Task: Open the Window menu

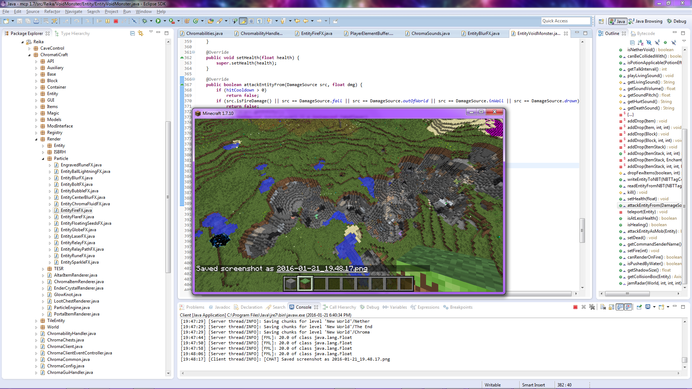Action: [x=143, y=12]
